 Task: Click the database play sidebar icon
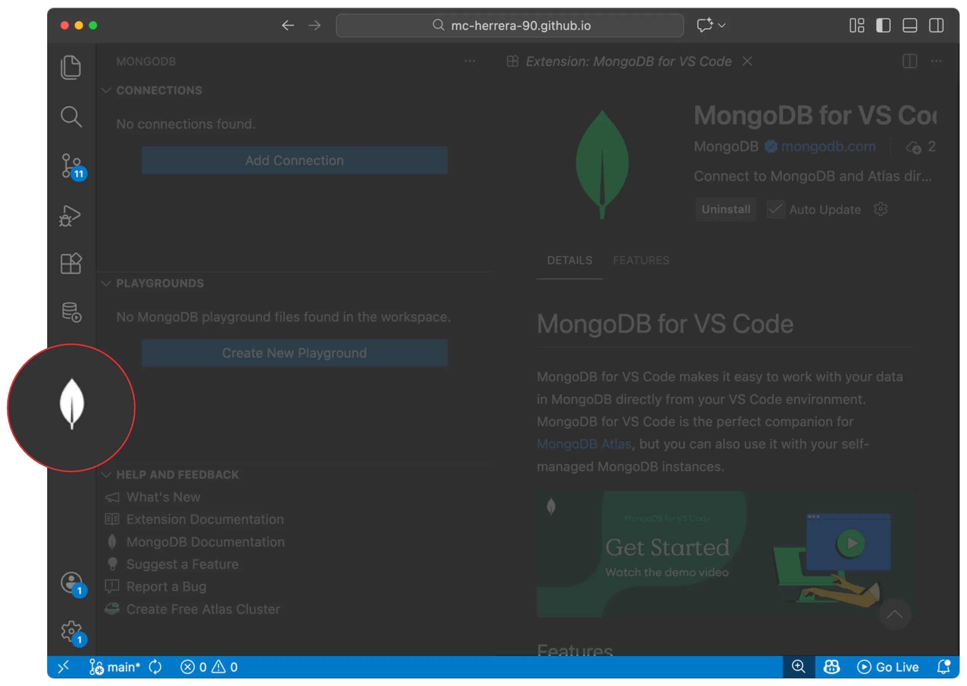point(71,313)
